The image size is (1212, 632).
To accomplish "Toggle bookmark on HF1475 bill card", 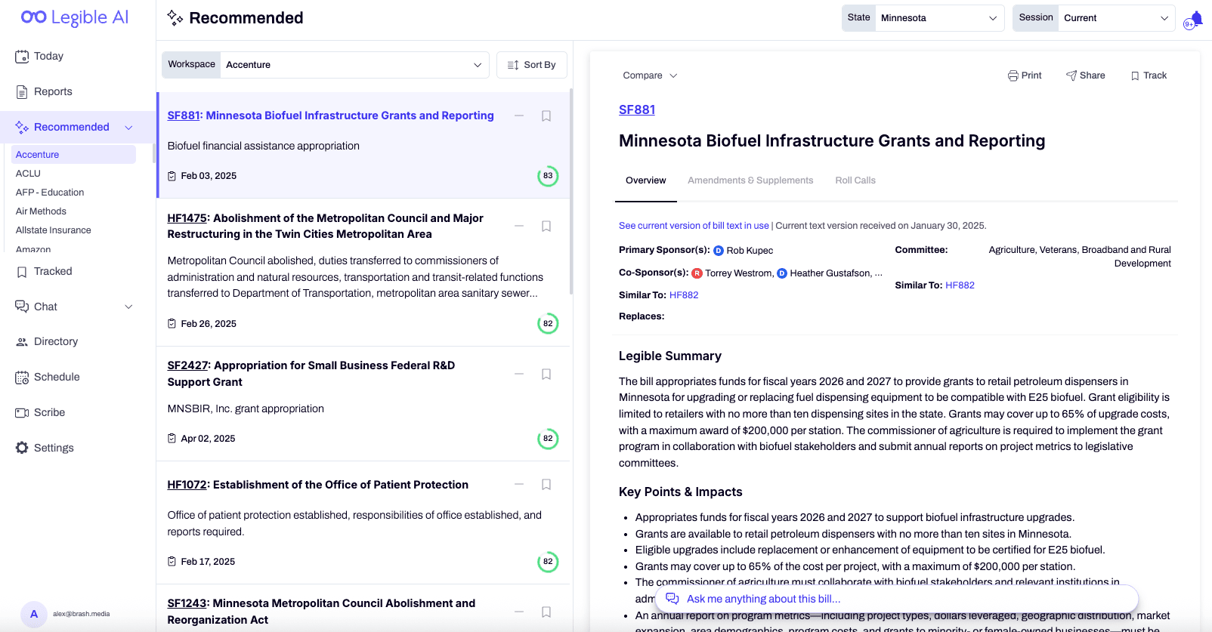I will (546, 227).
